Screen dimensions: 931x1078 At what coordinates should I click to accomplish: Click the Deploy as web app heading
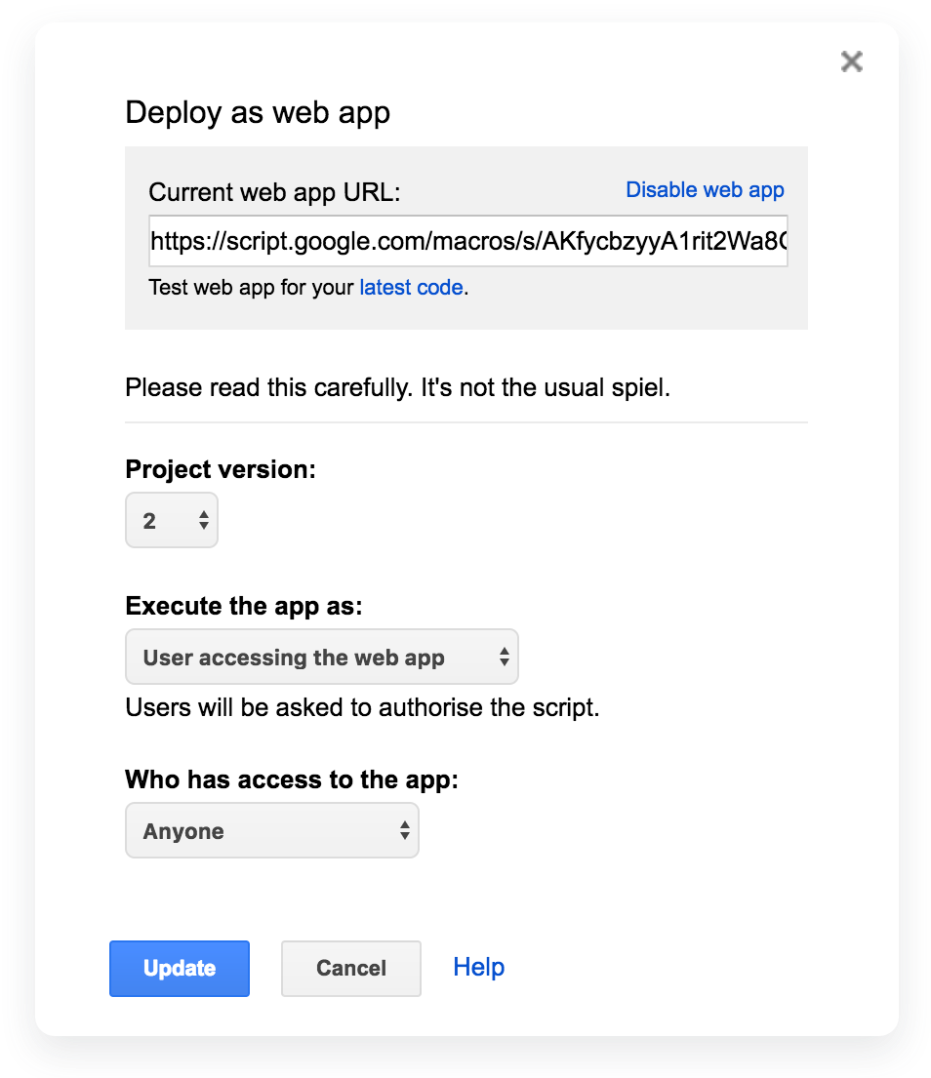point(258,112)
